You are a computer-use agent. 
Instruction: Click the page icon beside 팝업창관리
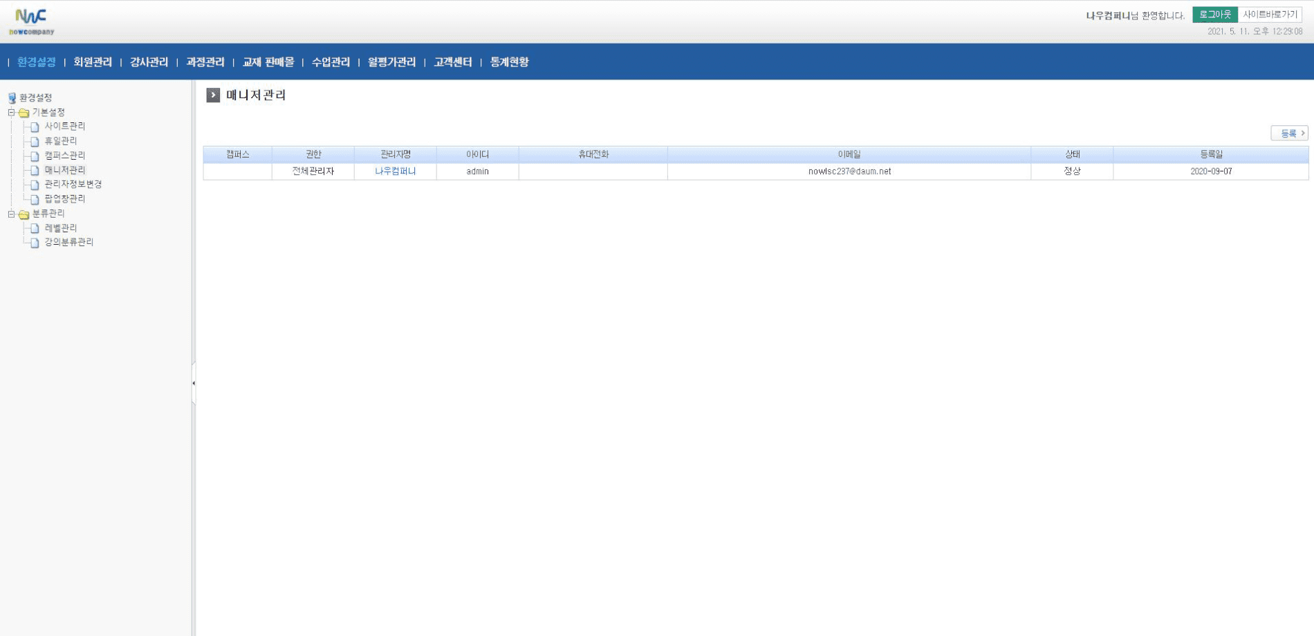coord(35,200)
